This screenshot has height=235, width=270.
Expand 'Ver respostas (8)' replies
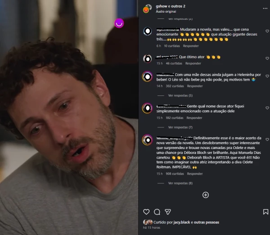tap(180, 183)
